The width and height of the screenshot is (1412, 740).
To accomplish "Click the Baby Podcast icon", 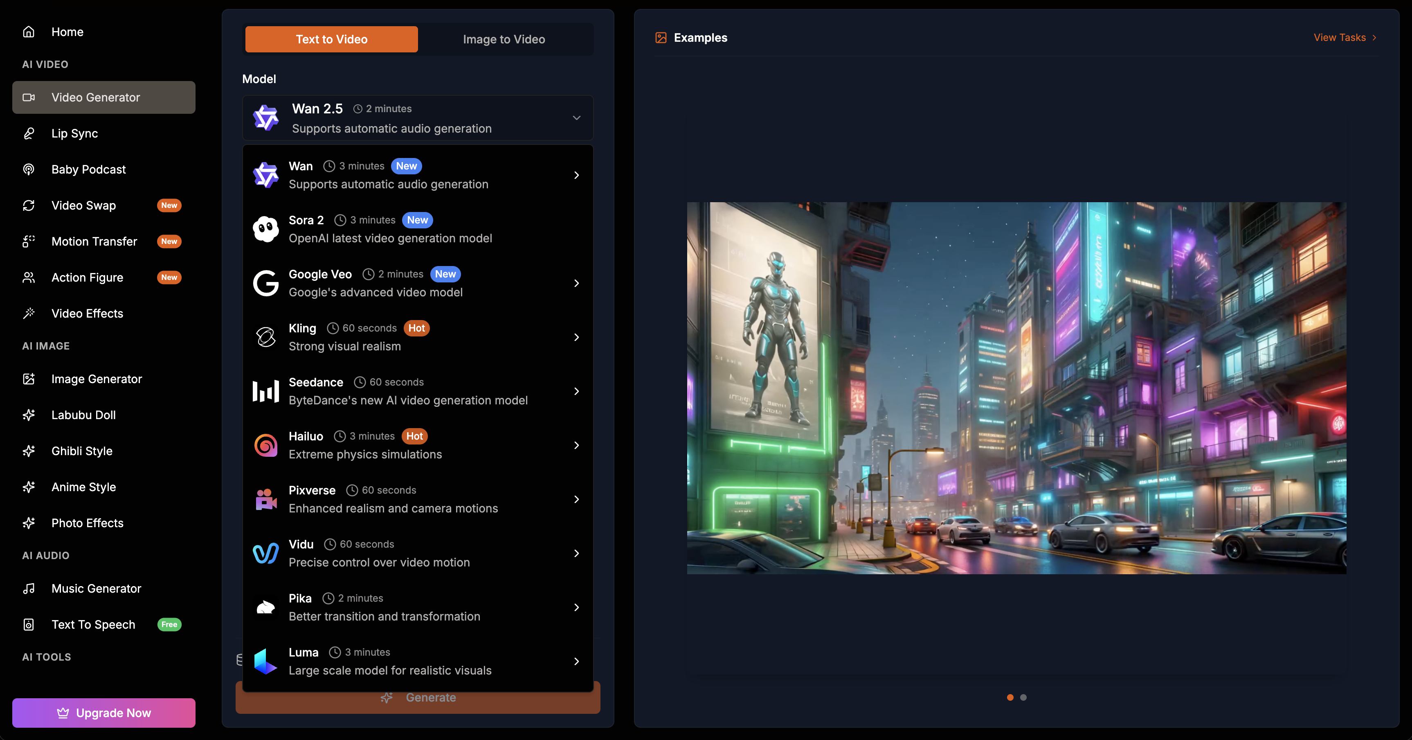I will pos(29,169).
